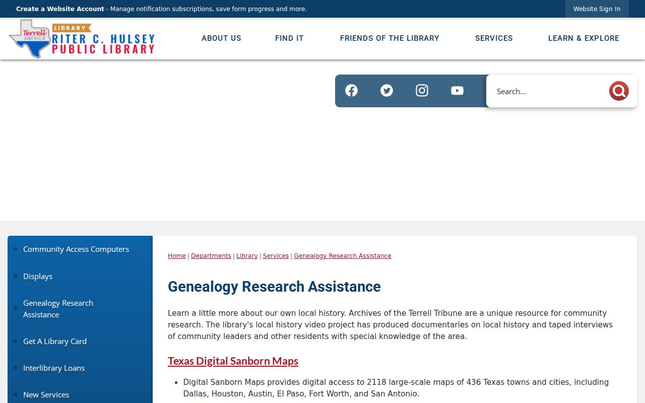
Task: Open Get A Library Card sidebar item
Action: pyautogui.click(x=55, y=342)
